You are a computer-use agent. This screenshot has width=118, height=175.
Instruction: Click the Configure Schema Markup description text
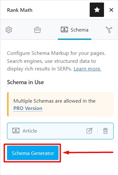click(56, 61)
